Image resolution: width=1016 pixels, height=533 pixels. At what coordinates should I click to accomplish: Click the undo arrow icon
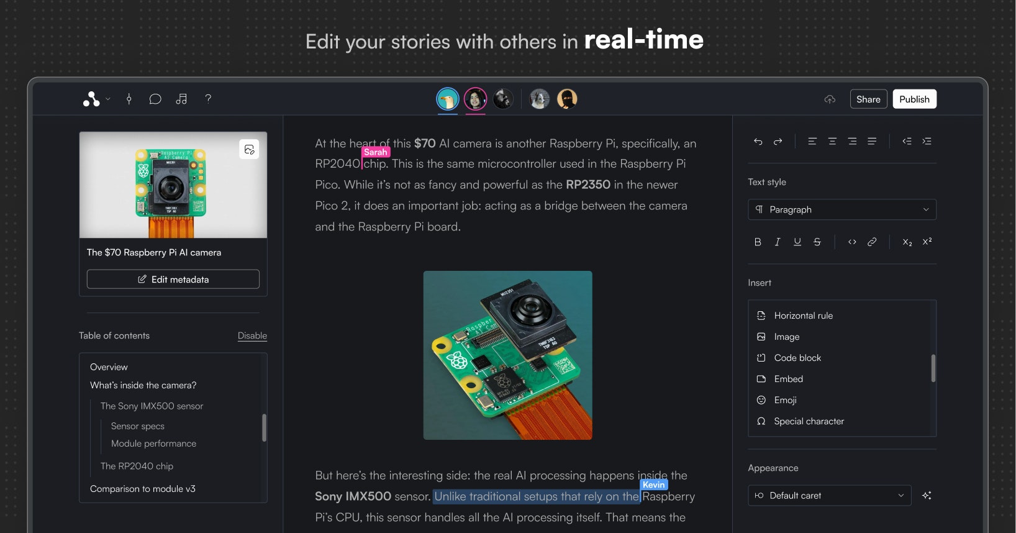click(x=758, y=142)
